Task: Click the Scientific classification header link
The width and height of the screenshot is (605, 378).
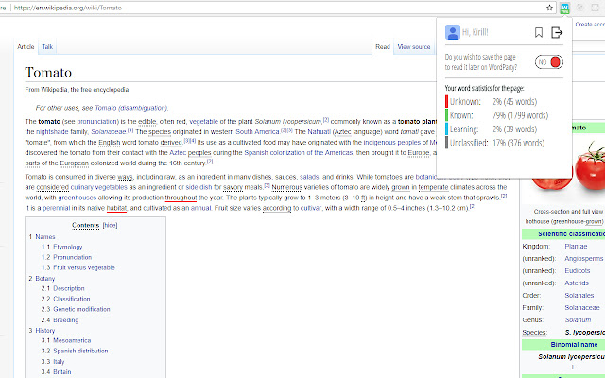Action: [x=571, y=234]
